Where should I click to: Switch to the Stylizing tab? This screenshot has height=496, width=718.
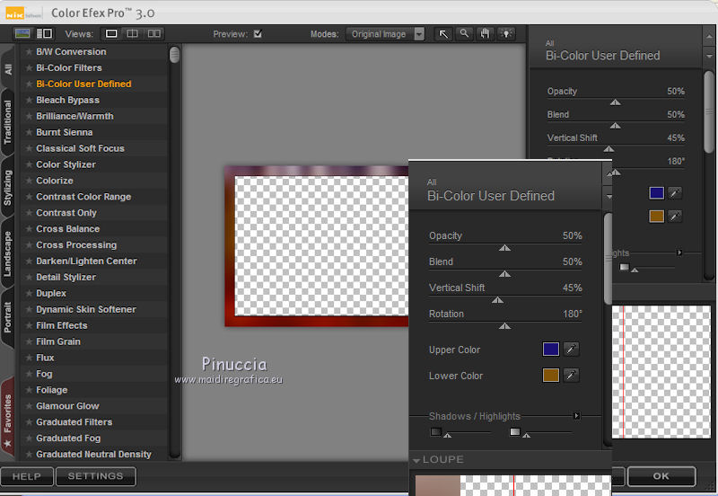[8, 188]
